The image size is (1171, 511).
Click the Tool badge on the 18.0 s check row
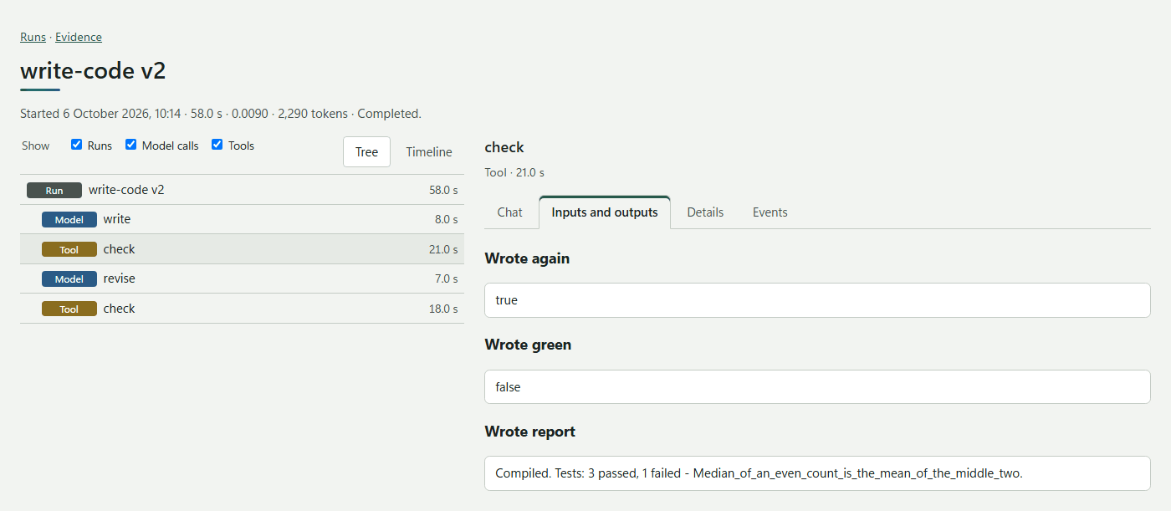(x=69, y=309)
